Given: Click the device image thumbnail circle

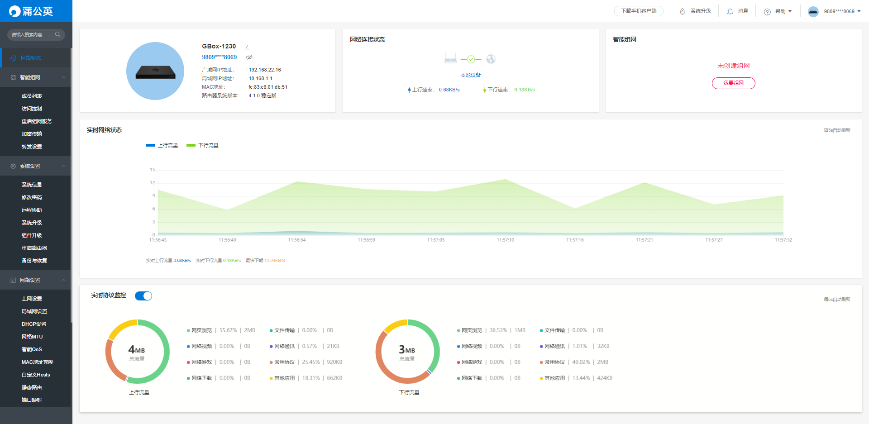Looking at the screenshot, I should click(x=155, y=71).
